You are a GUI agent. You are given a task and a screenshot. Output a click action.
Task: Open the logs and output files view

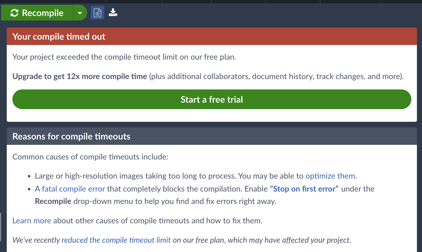coord(97,13)
